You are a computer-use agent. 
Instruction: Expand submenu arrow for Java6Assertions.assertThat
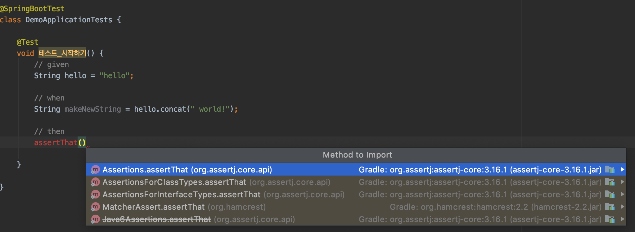pos(622,219)
